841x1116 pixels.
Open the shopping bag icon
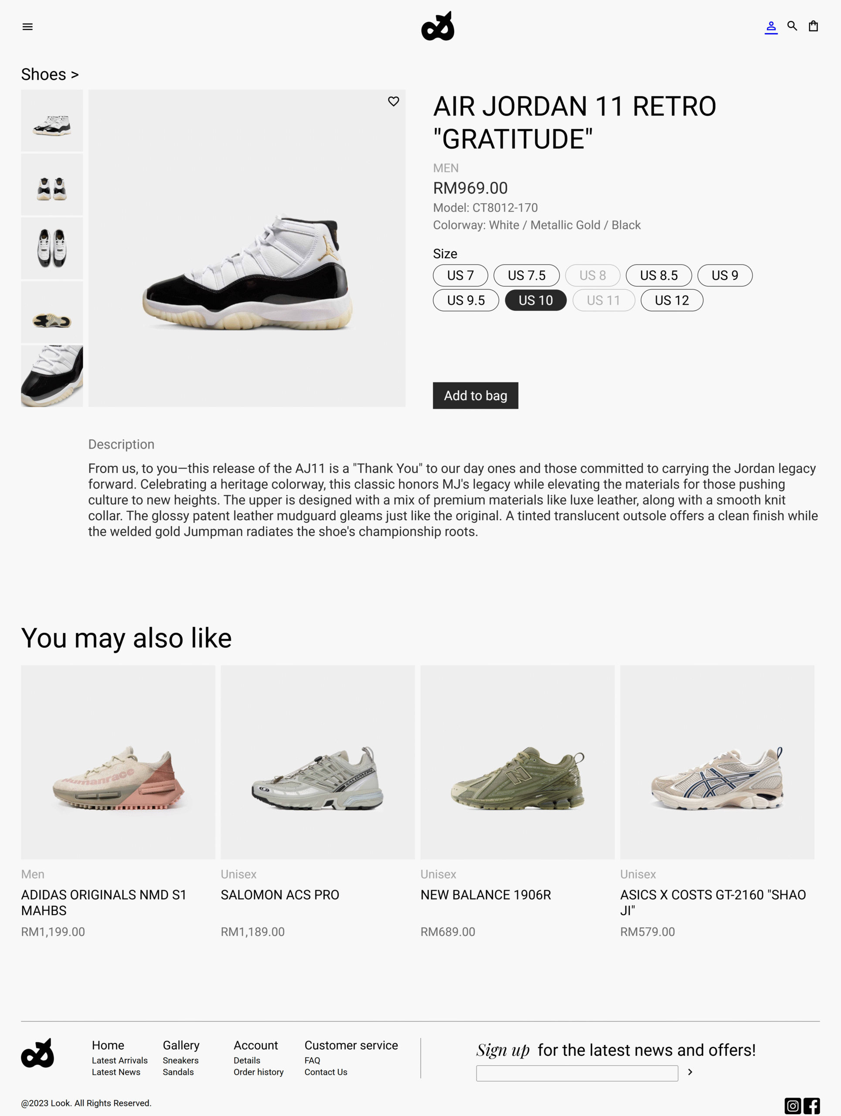point(813,26)
